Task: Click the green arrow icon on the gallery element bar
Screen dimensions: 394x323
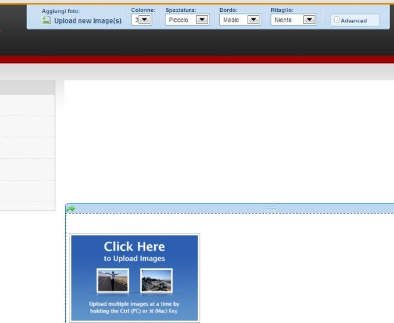Action: coord(71,209)
